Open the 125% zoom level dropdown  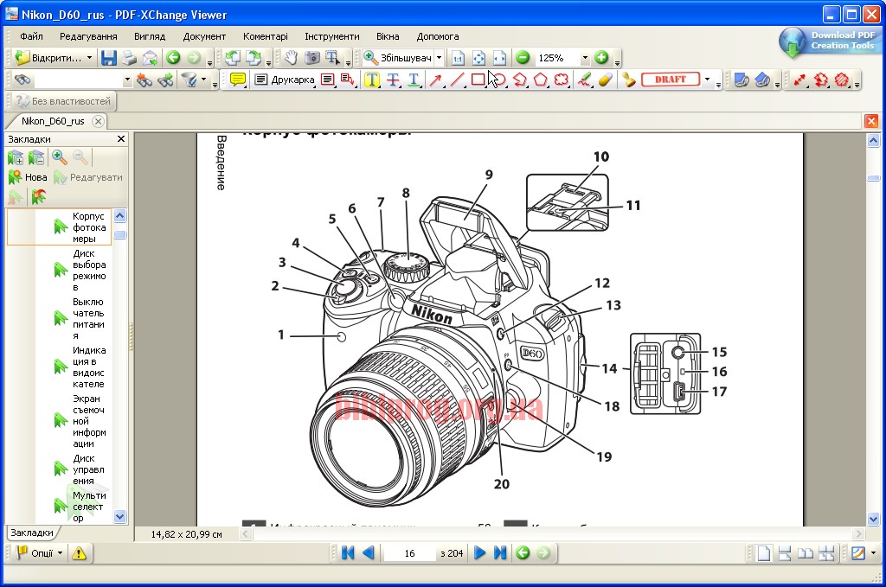click(x=585, y=58)
